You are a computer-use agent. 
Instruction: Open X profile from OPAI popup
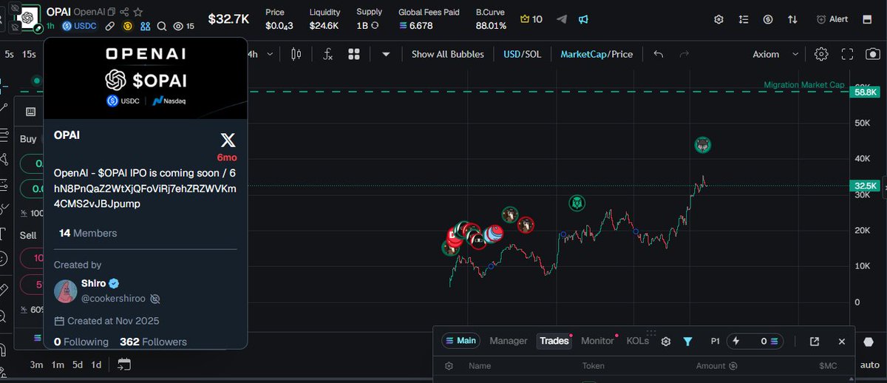pos(228,139)
